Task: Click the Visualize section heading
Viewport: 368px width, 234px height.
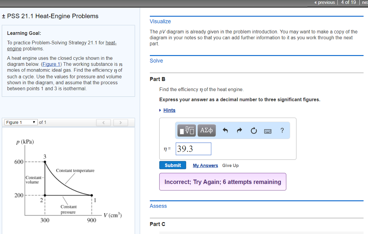Action: (x=160, y=21)
